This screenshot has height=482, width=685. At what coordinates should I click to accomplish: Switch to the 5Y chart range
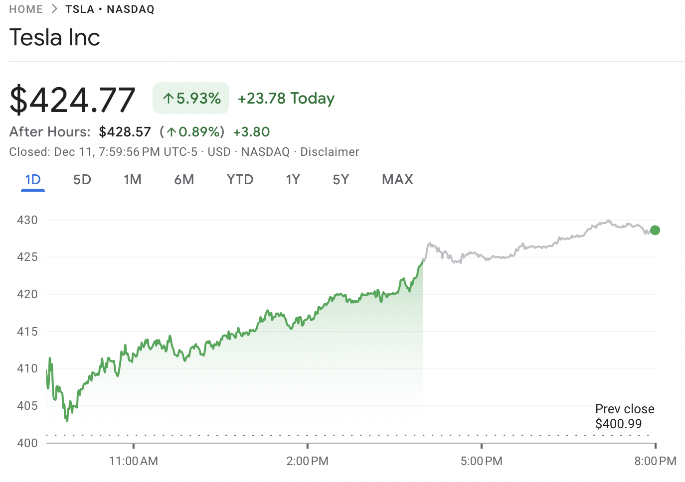(x=341, y=180)
